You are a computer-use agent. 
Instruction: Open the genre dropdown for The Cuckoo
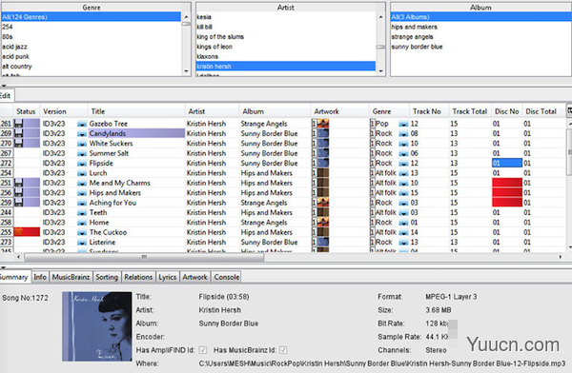(x=403, y=232)
